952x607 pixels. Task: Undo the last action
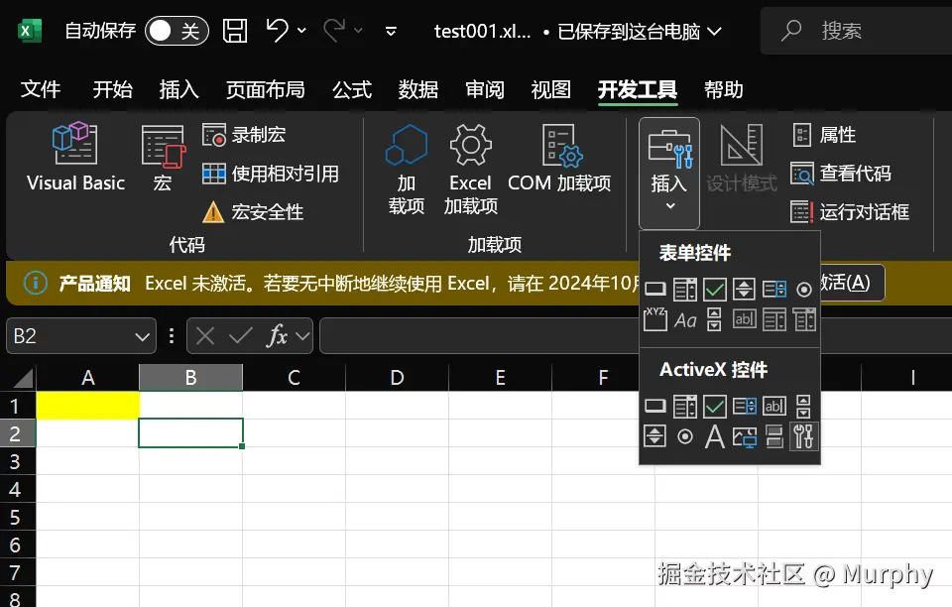click(277, 31)
